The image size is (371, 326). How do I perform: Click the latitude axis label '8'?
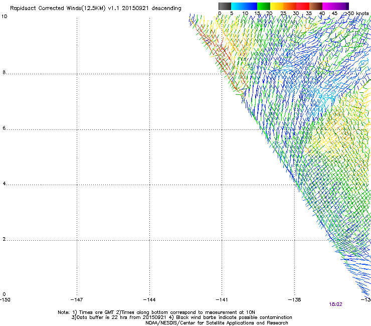4,72
